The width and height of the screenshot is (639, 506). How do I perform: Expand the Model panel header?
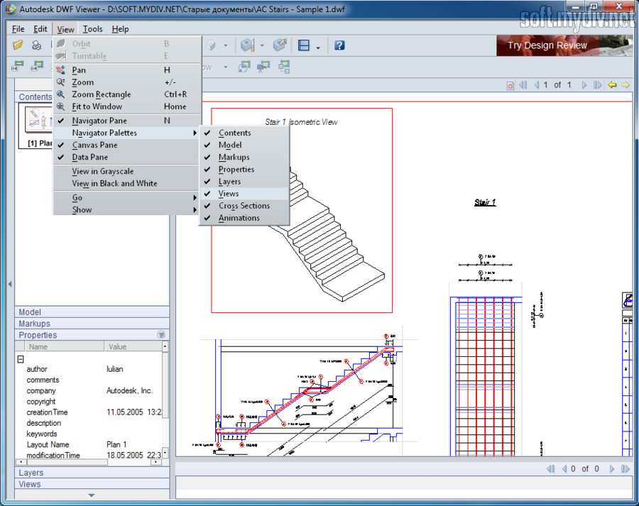point(92,312)
